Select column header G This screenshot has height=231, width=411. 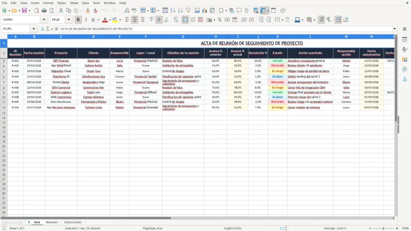coord(183,36)
